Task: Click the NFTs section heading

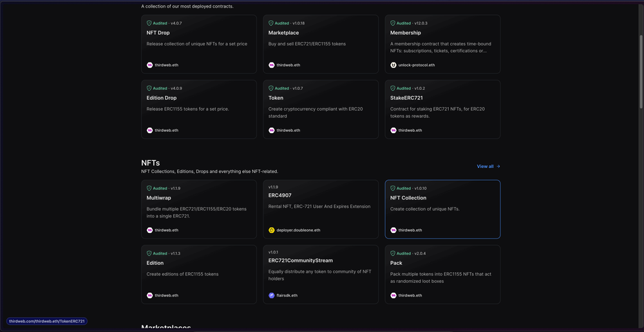Action: [151, 163]
